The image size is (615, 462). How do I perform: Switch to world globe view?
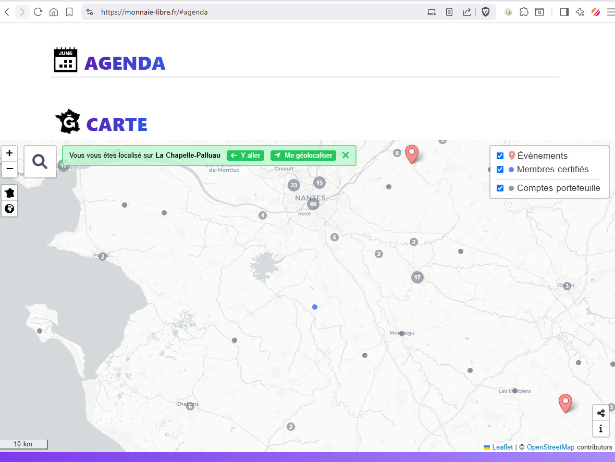click(x=9, y=209)
